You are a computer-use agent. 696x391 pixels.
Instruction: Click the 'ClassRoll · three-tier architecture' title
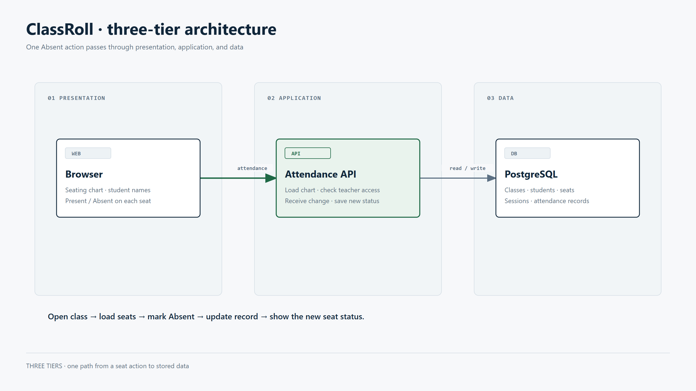click(151, 29)
